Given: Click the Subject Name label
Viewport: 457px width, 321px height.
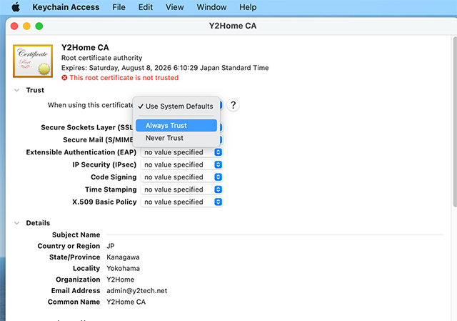Looking at the screenshot, I should [76, 235].
